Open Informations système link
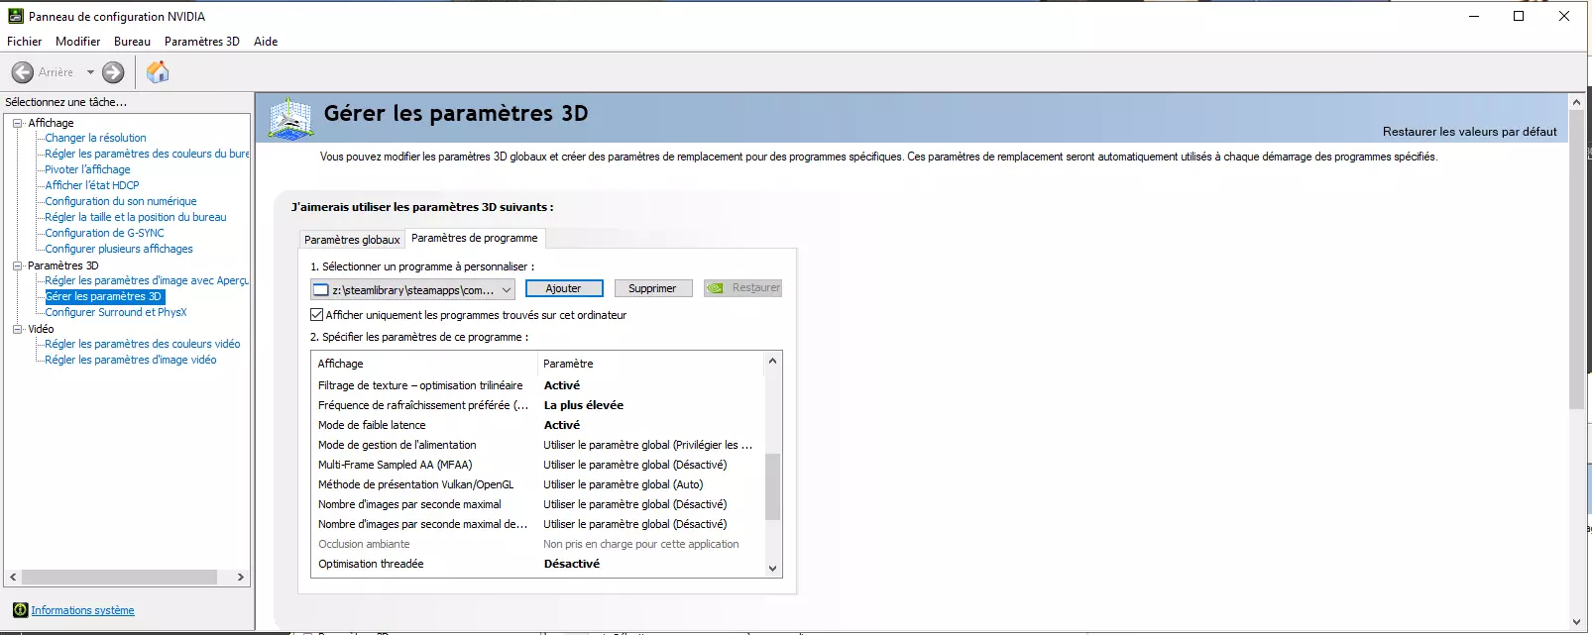Image resolution: width=1592 pixels, height=635 pixels. pyautogui.click(x=82, y=610)
